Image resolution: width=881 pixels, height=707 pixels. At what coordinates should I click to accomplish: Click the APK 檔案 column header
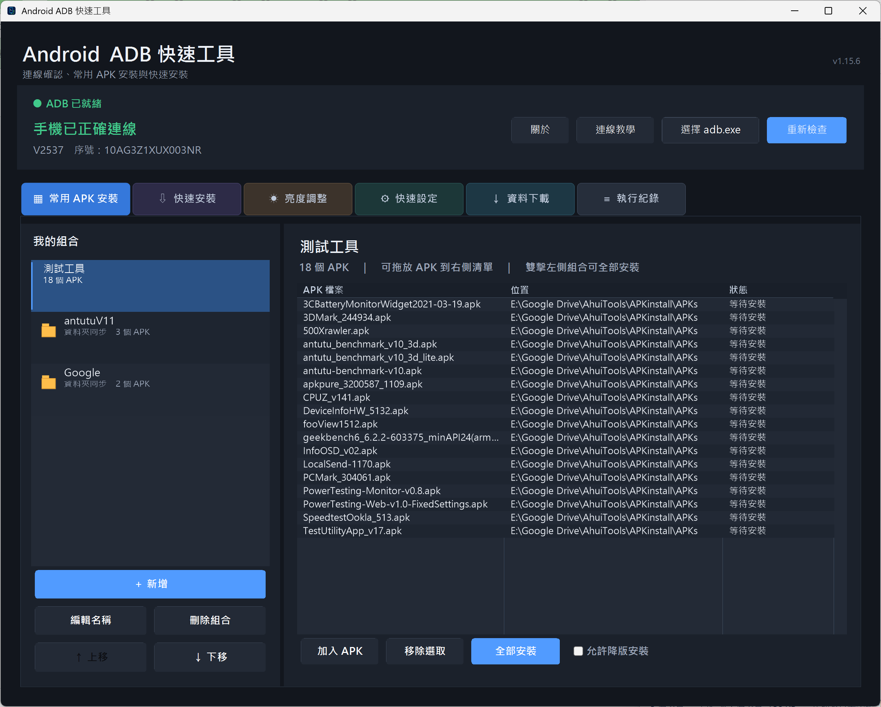click(x=400, y=290)
